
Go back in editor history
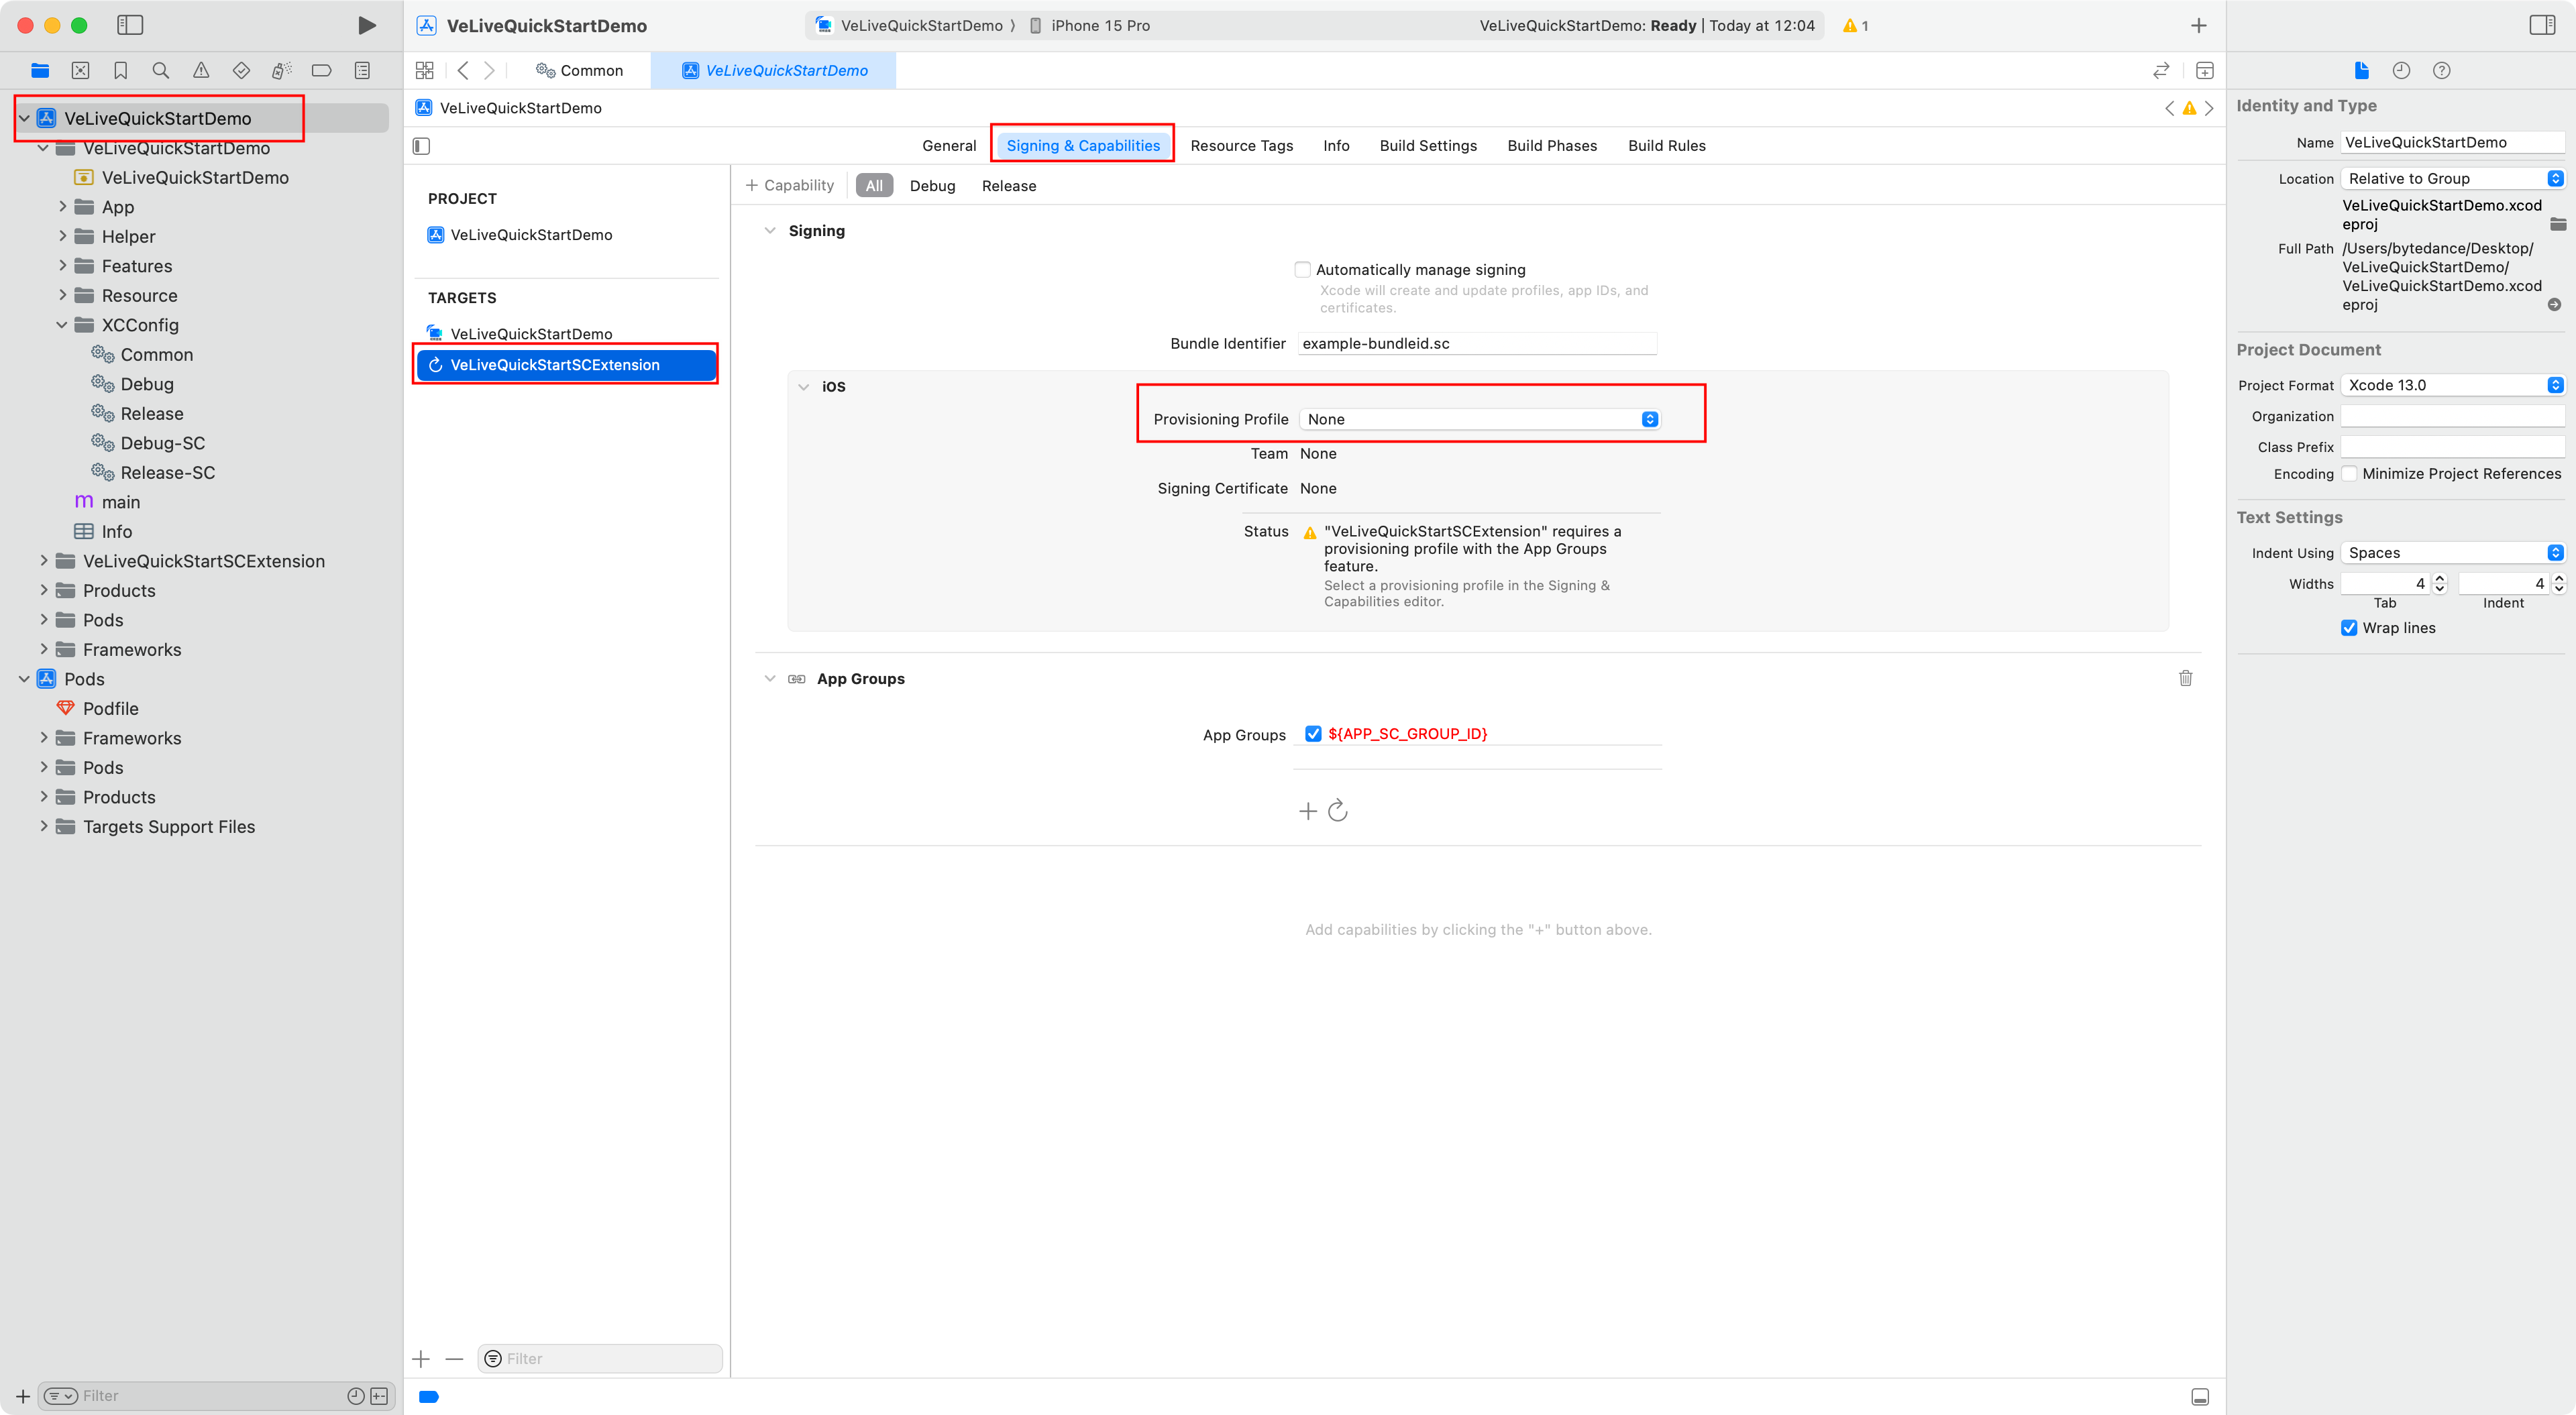pyautogui.click(x=462, y=70)
